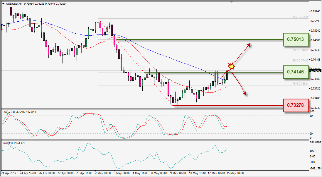Click the 0.75740 price scale value
The height and width of the screenshot is (177, 322).
(x=316, y=11)
